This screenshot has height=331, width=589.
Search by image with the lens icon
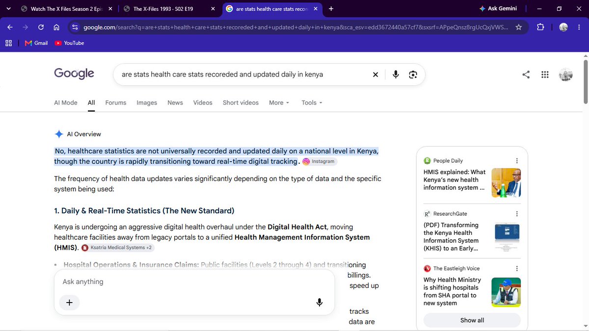pyautogui.click(x=413, y=75)
